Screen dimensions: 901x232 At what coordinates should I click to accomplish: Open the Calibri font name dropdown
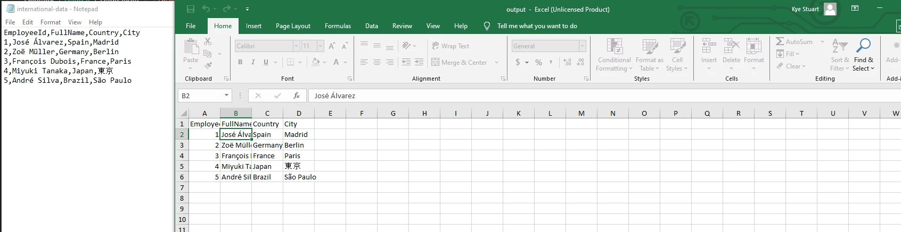(x=296, y=46)
